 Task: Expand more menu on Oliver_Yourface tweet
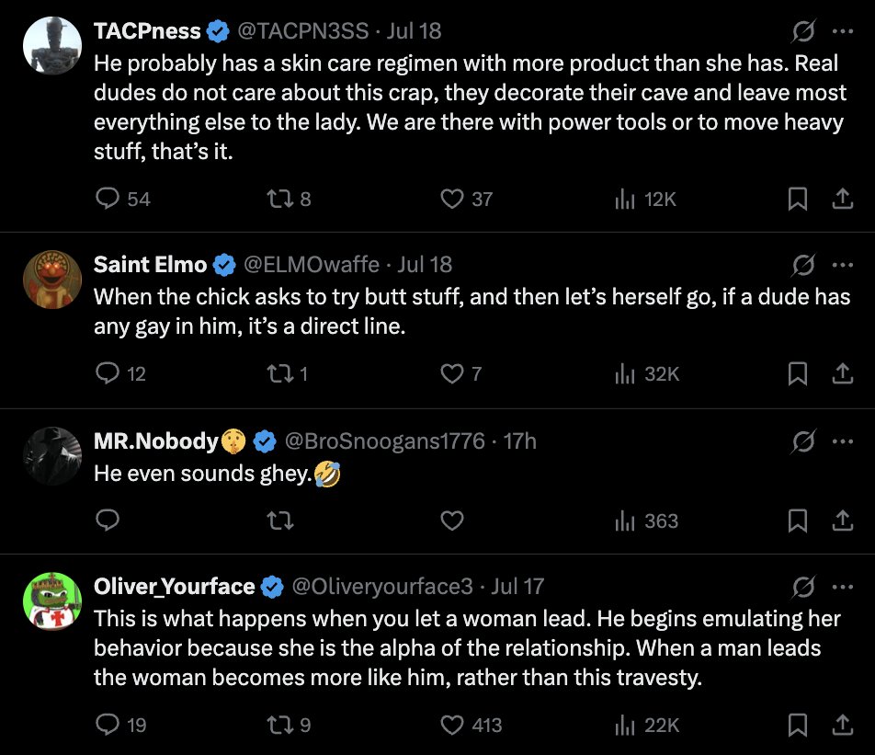(x=842, y=587)
